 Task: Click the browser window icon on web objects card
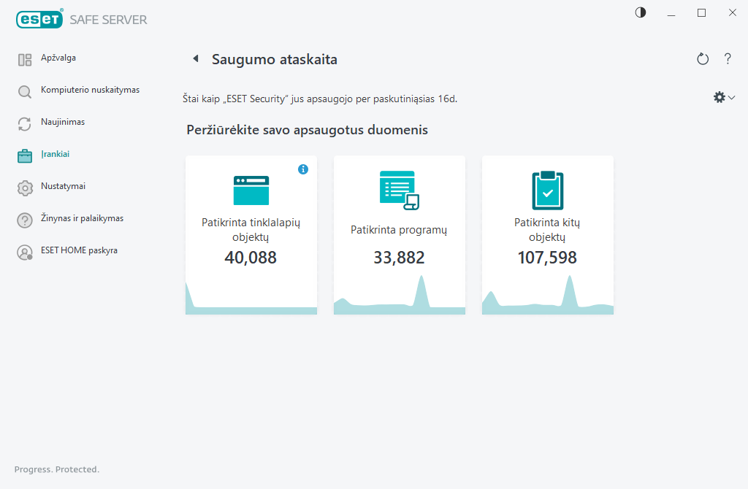251,190
